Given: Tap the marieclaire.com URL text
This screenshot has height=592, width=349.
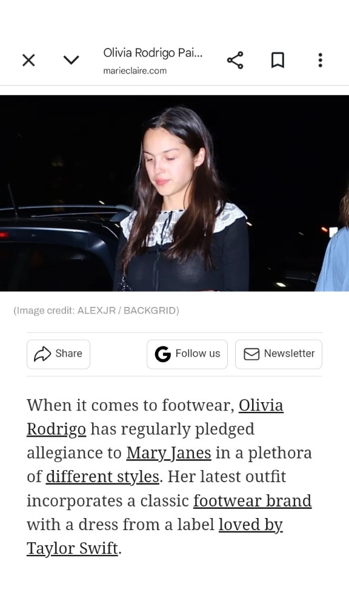Looking at the screenshot, I should (135, 70).
